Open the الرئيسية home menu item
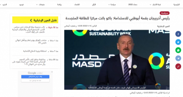183x97 pixels. (x=176, y=5)
